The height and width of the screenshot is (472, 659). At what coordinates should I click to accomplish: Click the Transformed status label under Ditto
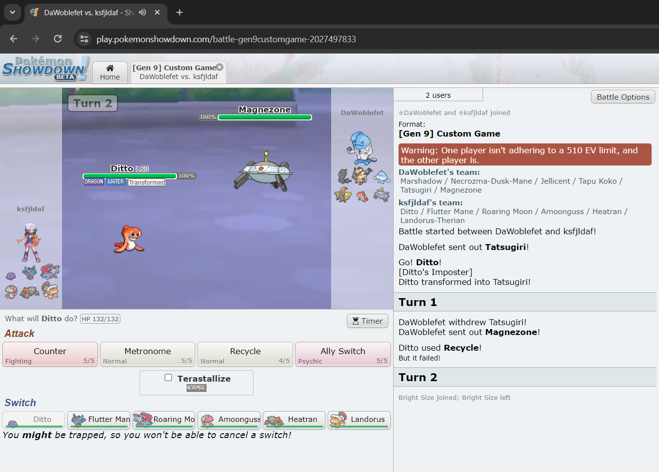[x=147, y=182]
